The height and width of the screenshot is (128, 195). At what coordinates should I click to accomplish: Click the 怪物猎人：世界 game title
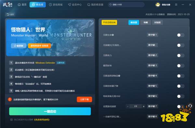[x=28, y=30]
